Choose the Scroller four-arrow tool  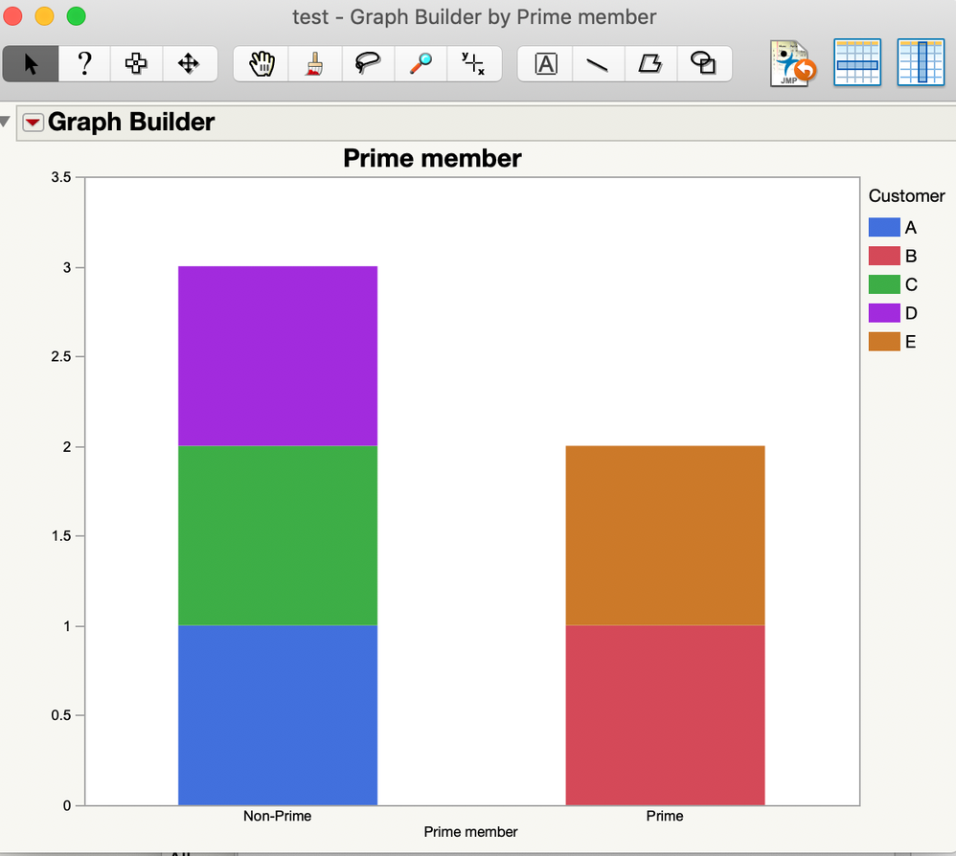point(188,63)
